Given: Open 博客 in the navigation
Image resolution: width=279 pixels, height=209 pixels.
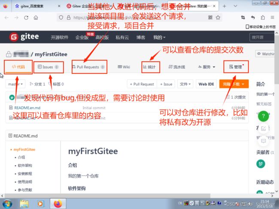Looking at the screenshot, I should [141, 37].
